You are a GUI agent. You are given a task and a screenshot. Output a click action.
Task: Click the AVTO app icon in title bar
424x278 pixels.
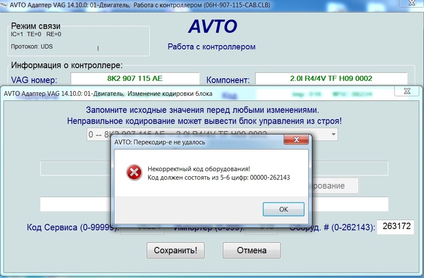click(x=4, y=5)
